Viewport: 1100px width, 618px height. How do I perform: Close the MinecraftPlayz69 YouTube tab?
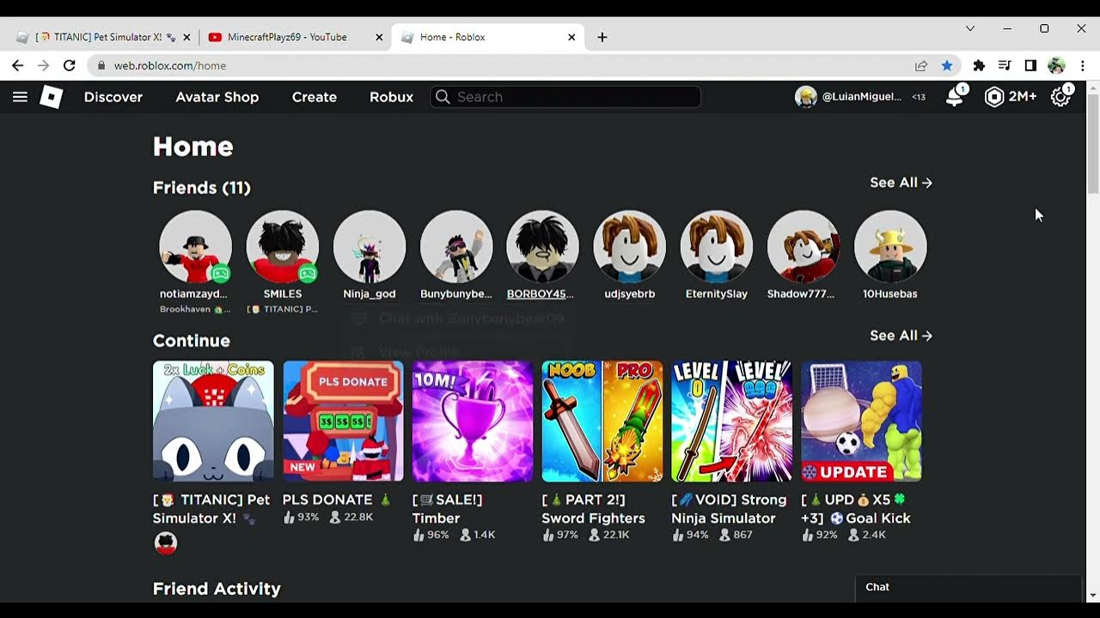pyautogui.click(x=379, y=37)
